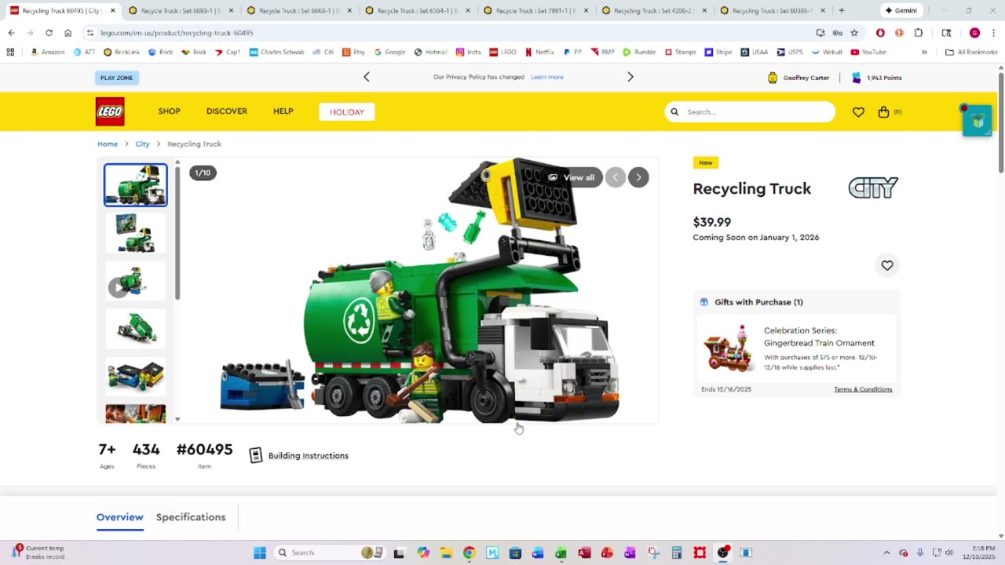
Task: Open the BrickLink bookmark
Action: pyautogui.click(x=122, y=52)
